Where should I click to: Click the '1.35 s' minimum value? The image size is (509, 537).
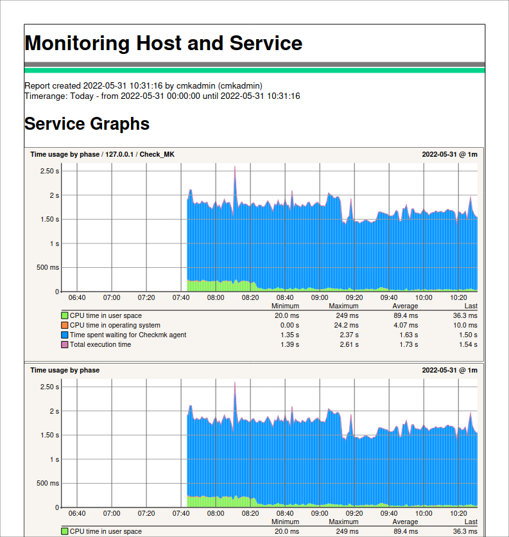[289, 335]
